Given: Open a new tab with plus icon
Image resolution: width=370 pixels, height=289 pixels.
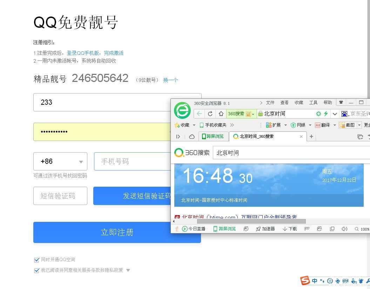Looking at the screenshot, I should [311, 136].
